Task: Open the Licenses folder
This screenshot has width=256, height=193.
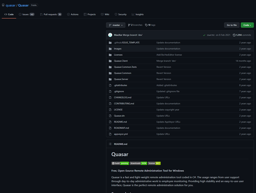Action: coord(118,55)
